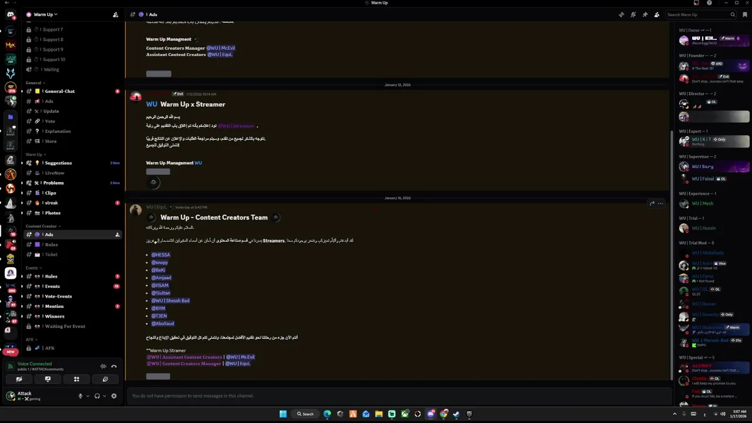Open headphone output options dropdown
The width and height of the screenshot is (752, 423).
tap(104, 396)
